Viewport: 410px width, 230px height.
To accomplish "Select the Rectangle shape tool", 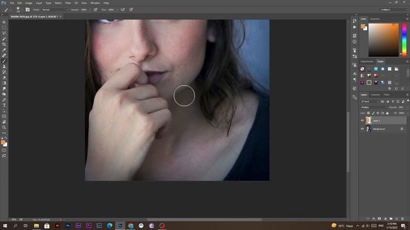I will point(4,116).
